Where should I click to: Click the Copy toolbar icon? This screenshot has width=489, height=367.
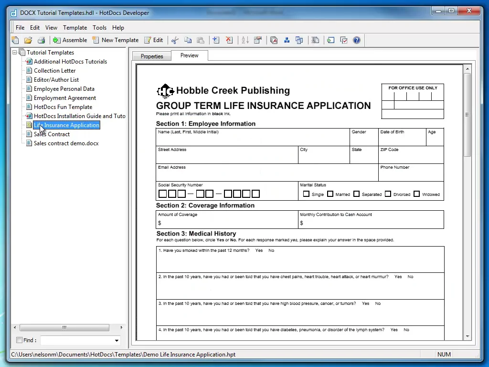[188, 40]
